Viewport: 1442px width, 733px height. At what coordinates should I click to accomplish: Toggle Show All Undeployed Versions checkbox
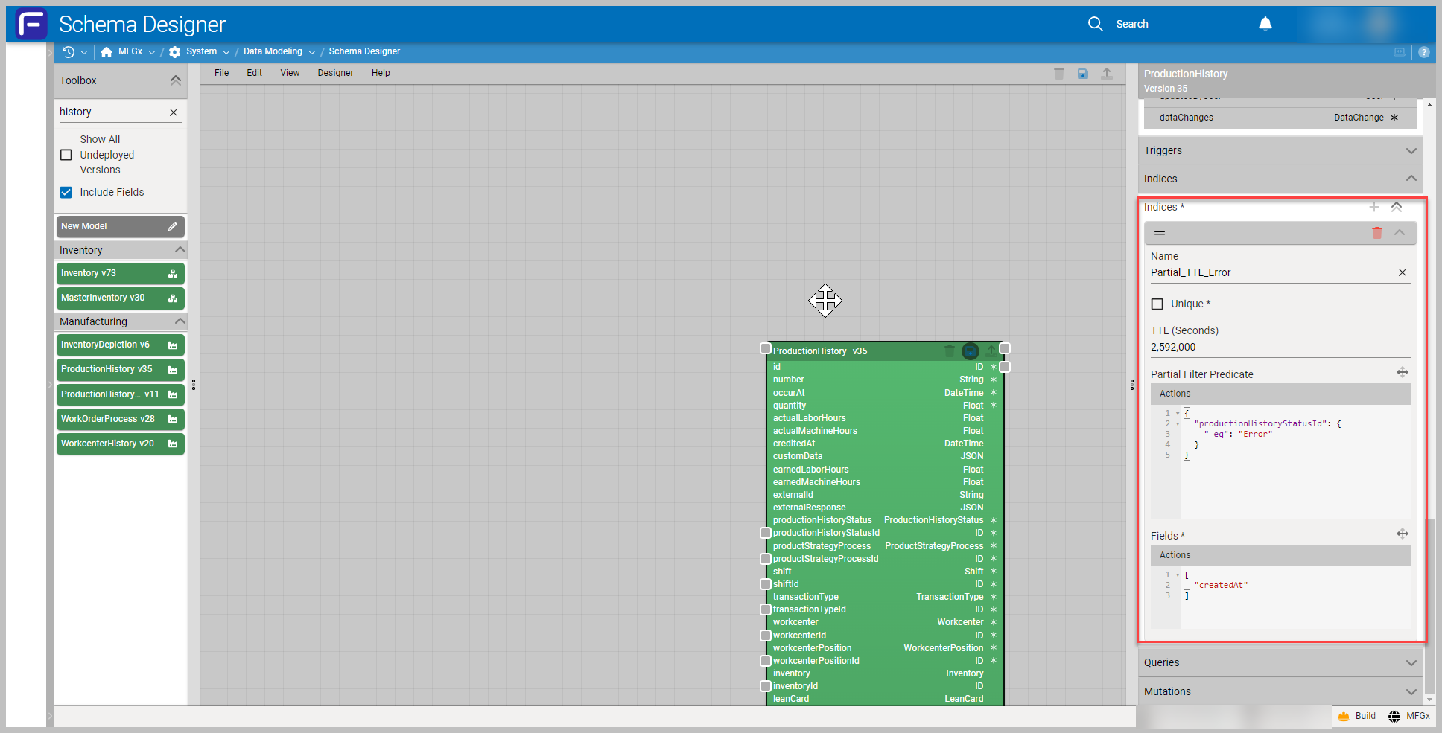point(66,155)
